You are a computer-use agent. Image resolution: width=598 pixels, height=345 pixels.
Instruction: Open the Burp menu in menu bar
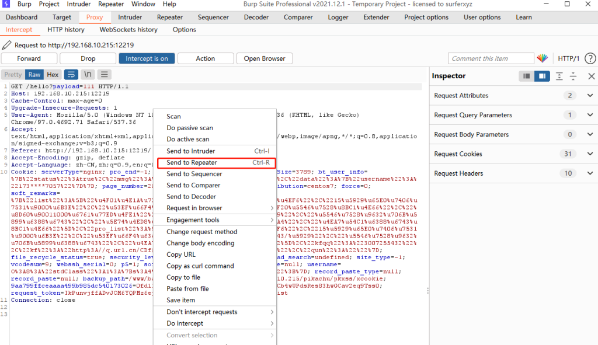[25, 4]
